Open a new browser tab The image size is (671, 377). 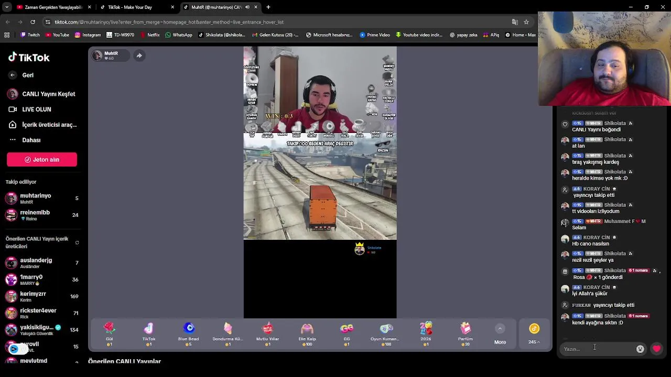tap(268, 7)
